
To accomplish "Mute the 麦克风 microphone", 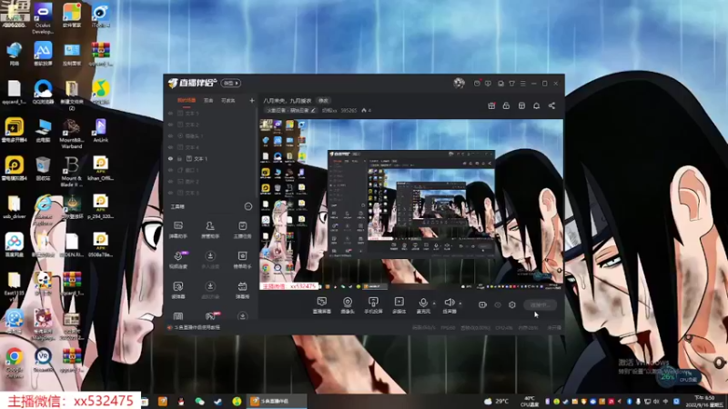I will (x=423, y=305).
